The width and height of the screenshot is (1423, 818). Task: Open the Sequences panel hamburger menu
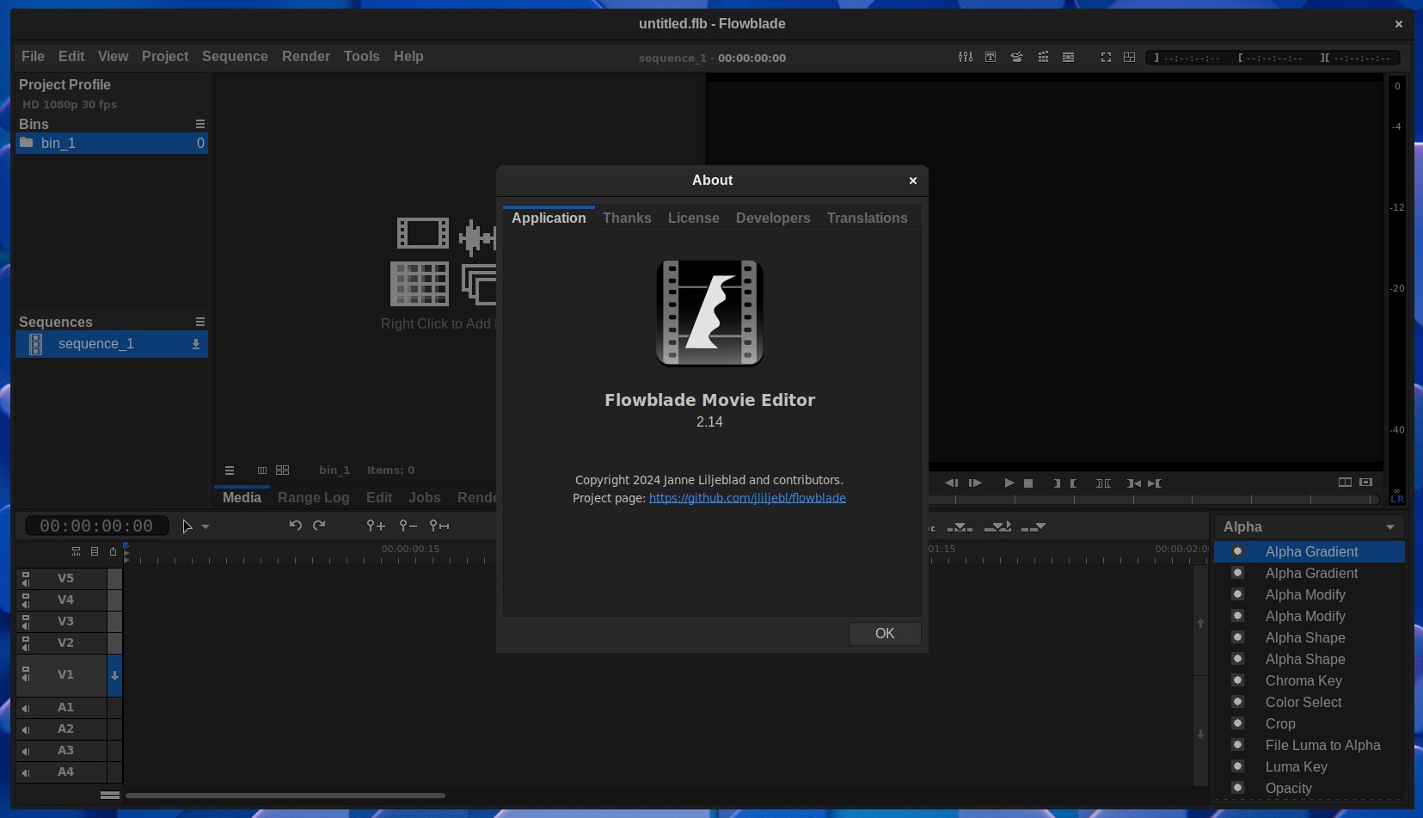200,322
